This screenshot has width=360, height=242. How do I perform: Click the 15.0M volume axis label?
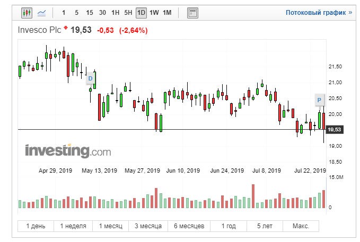[336, 177]
